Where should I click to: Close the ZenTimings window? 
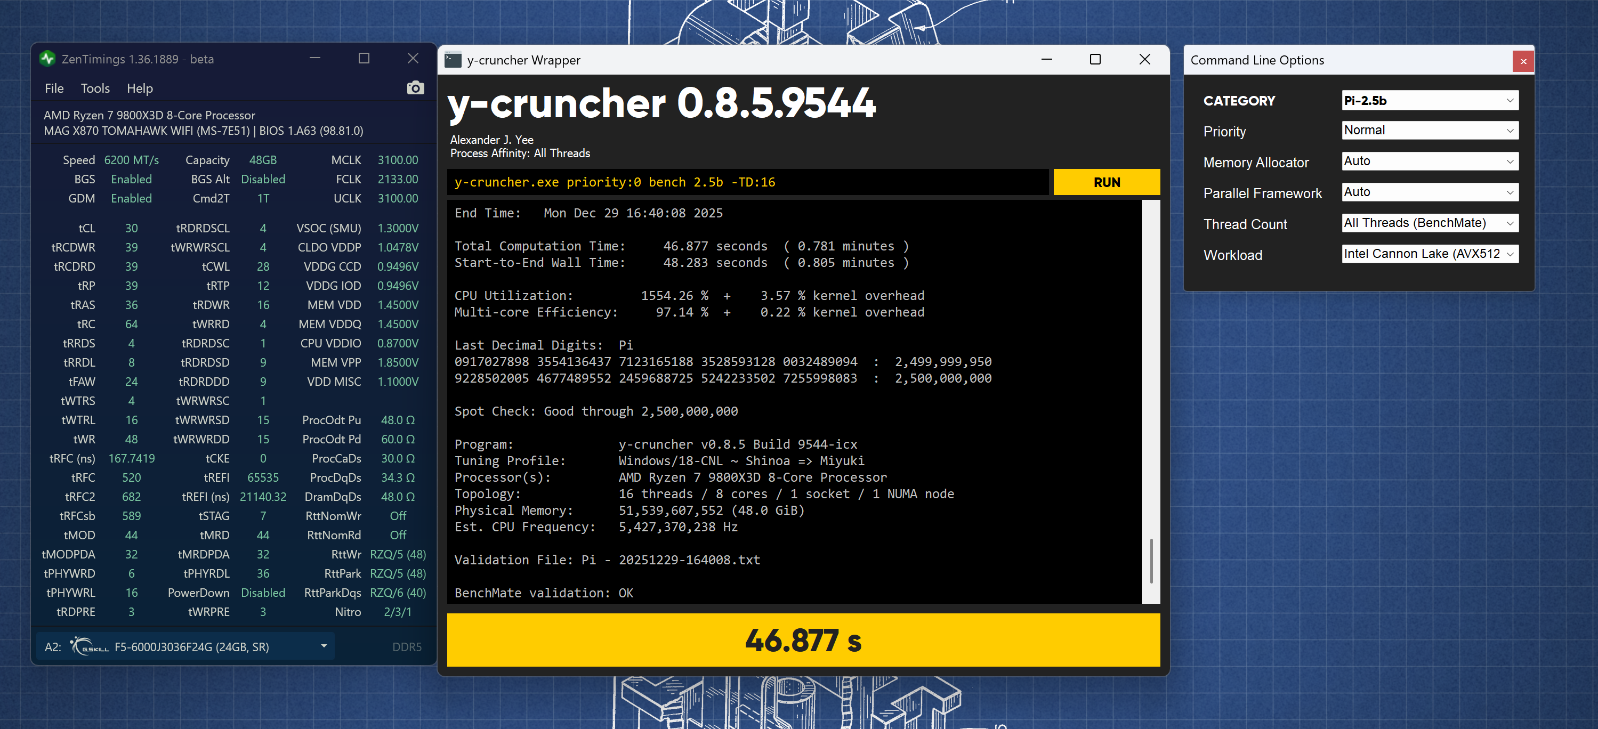[413, 58]
